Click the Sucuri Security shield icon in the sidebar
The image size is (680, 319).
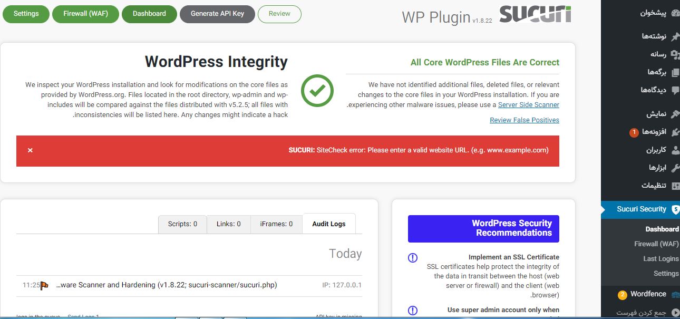pyautogui.click(x=675, y=209)
